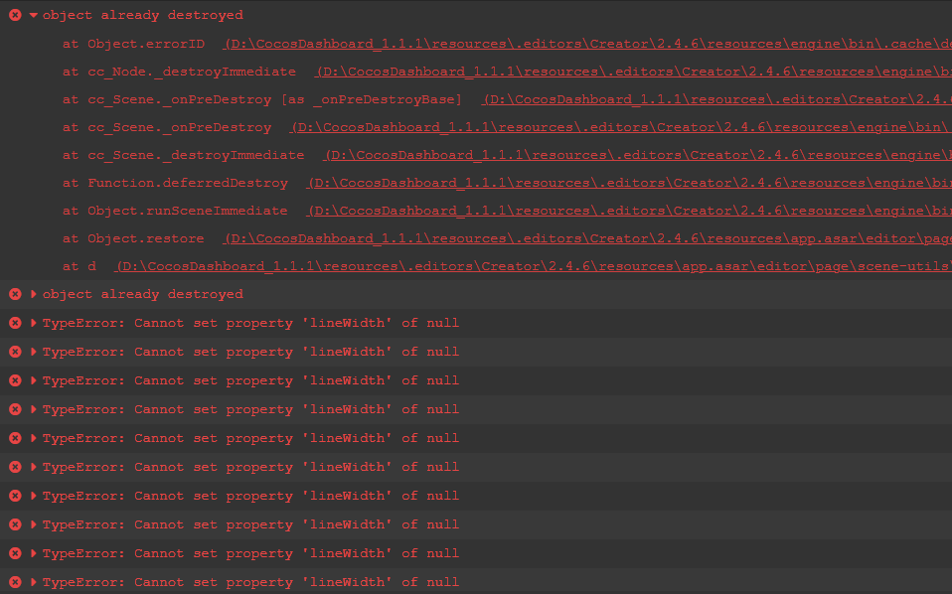Open the source link for Object.errorID
The height and width of the screenshot is (594, 952).
tap(586, 44)
